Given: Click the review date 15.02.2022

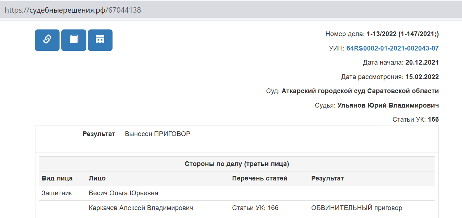Looking at the screenshot, I should (422, 77).
